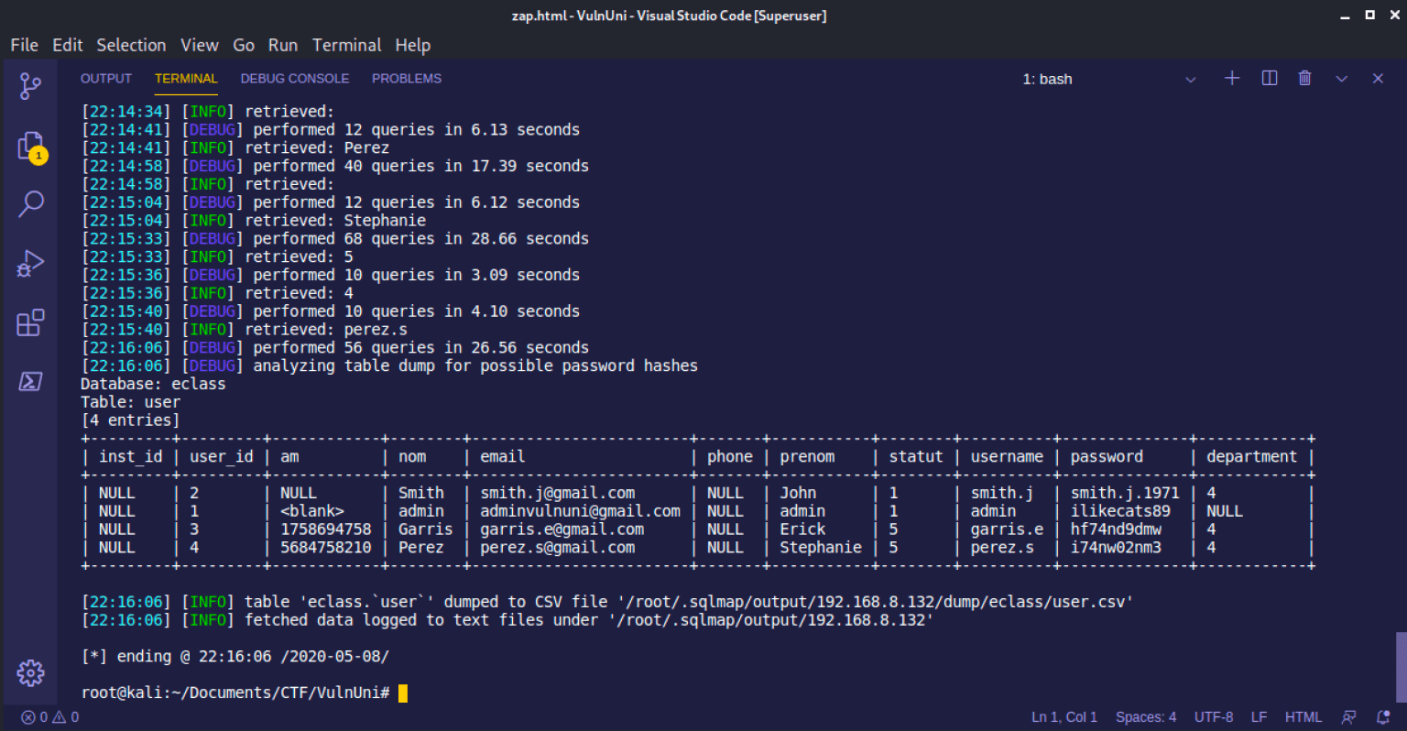Split the terminal panel
1407x731 pixels.
pos(1270,79)
